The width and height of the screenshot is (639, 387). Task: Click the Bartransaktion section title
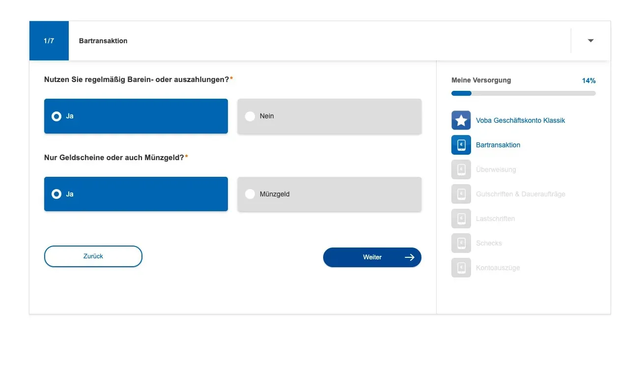click(103, 41)
